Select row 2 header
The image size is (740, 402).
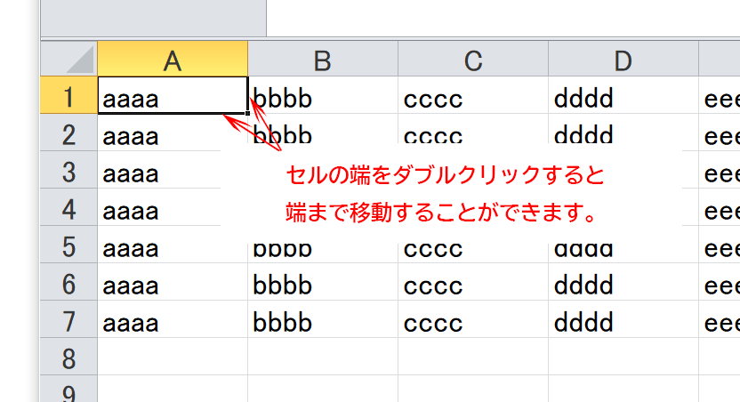pos(68,135)
